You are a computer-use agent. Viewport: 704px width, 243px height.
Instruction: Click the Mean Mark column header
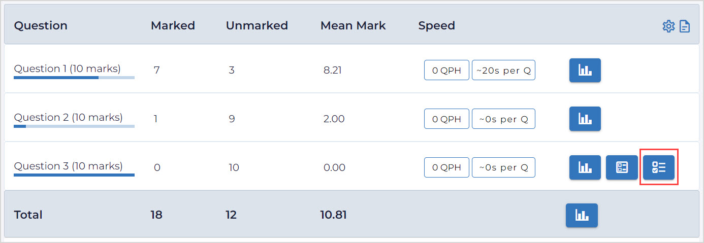(x=353, y=25)
